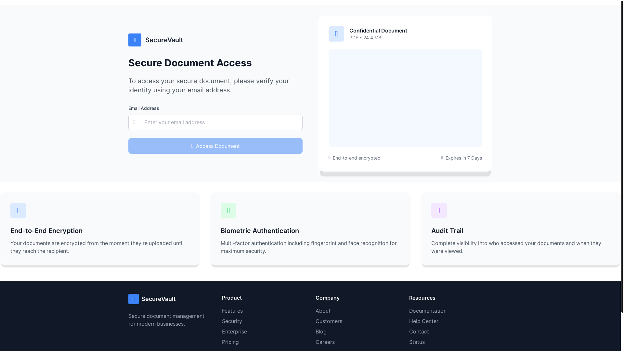Click the End-to-end encrypted label
The width and height of the screenshot is (624, 351).
(x=357, y=158)
